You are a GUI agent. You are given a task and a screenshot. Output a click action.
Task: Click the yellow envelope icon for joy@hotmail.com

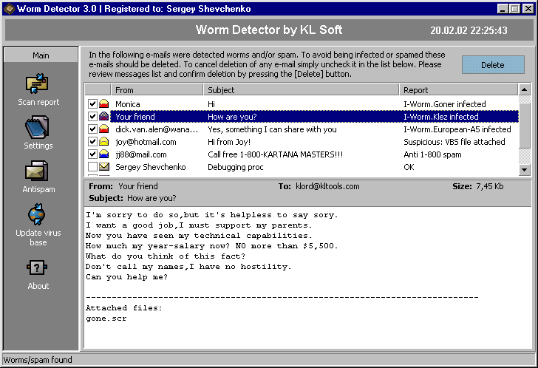pos(104,142)
